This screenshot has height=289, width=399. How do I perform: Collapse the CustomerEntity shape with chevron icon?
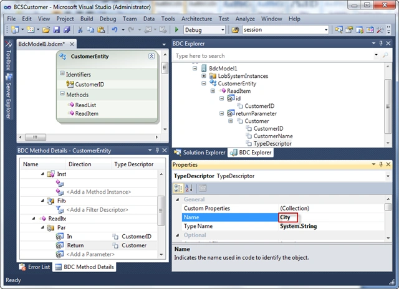tap(151, 56)
